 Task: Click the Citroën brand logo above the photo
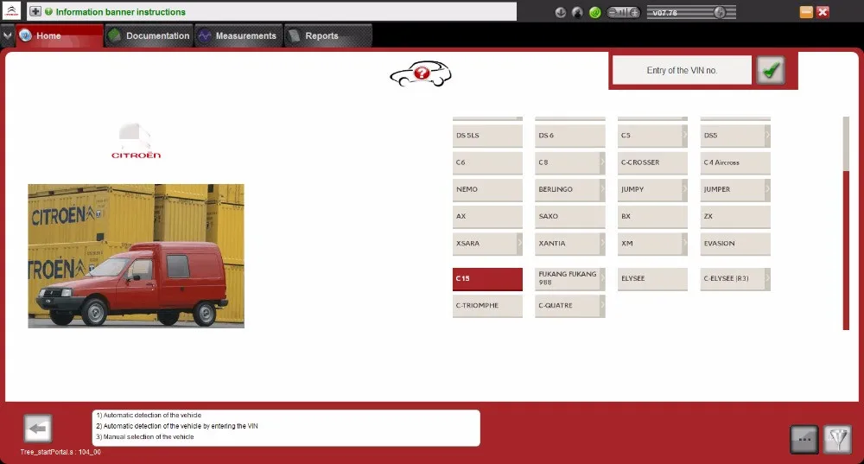(137, 142)
